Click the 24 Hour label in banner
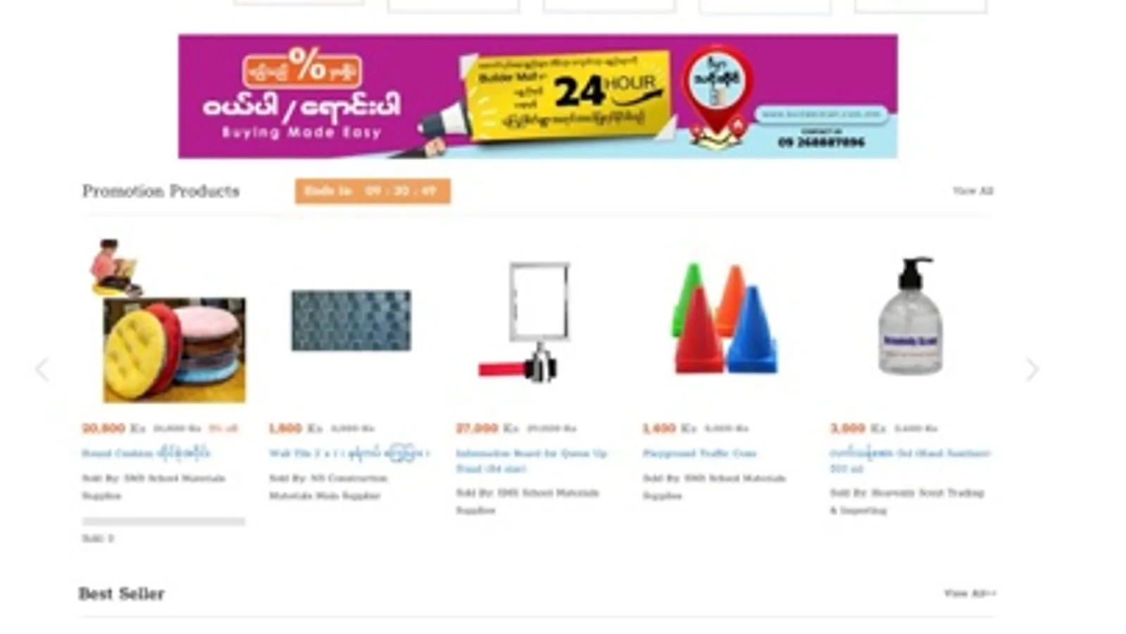 (605, 90)
